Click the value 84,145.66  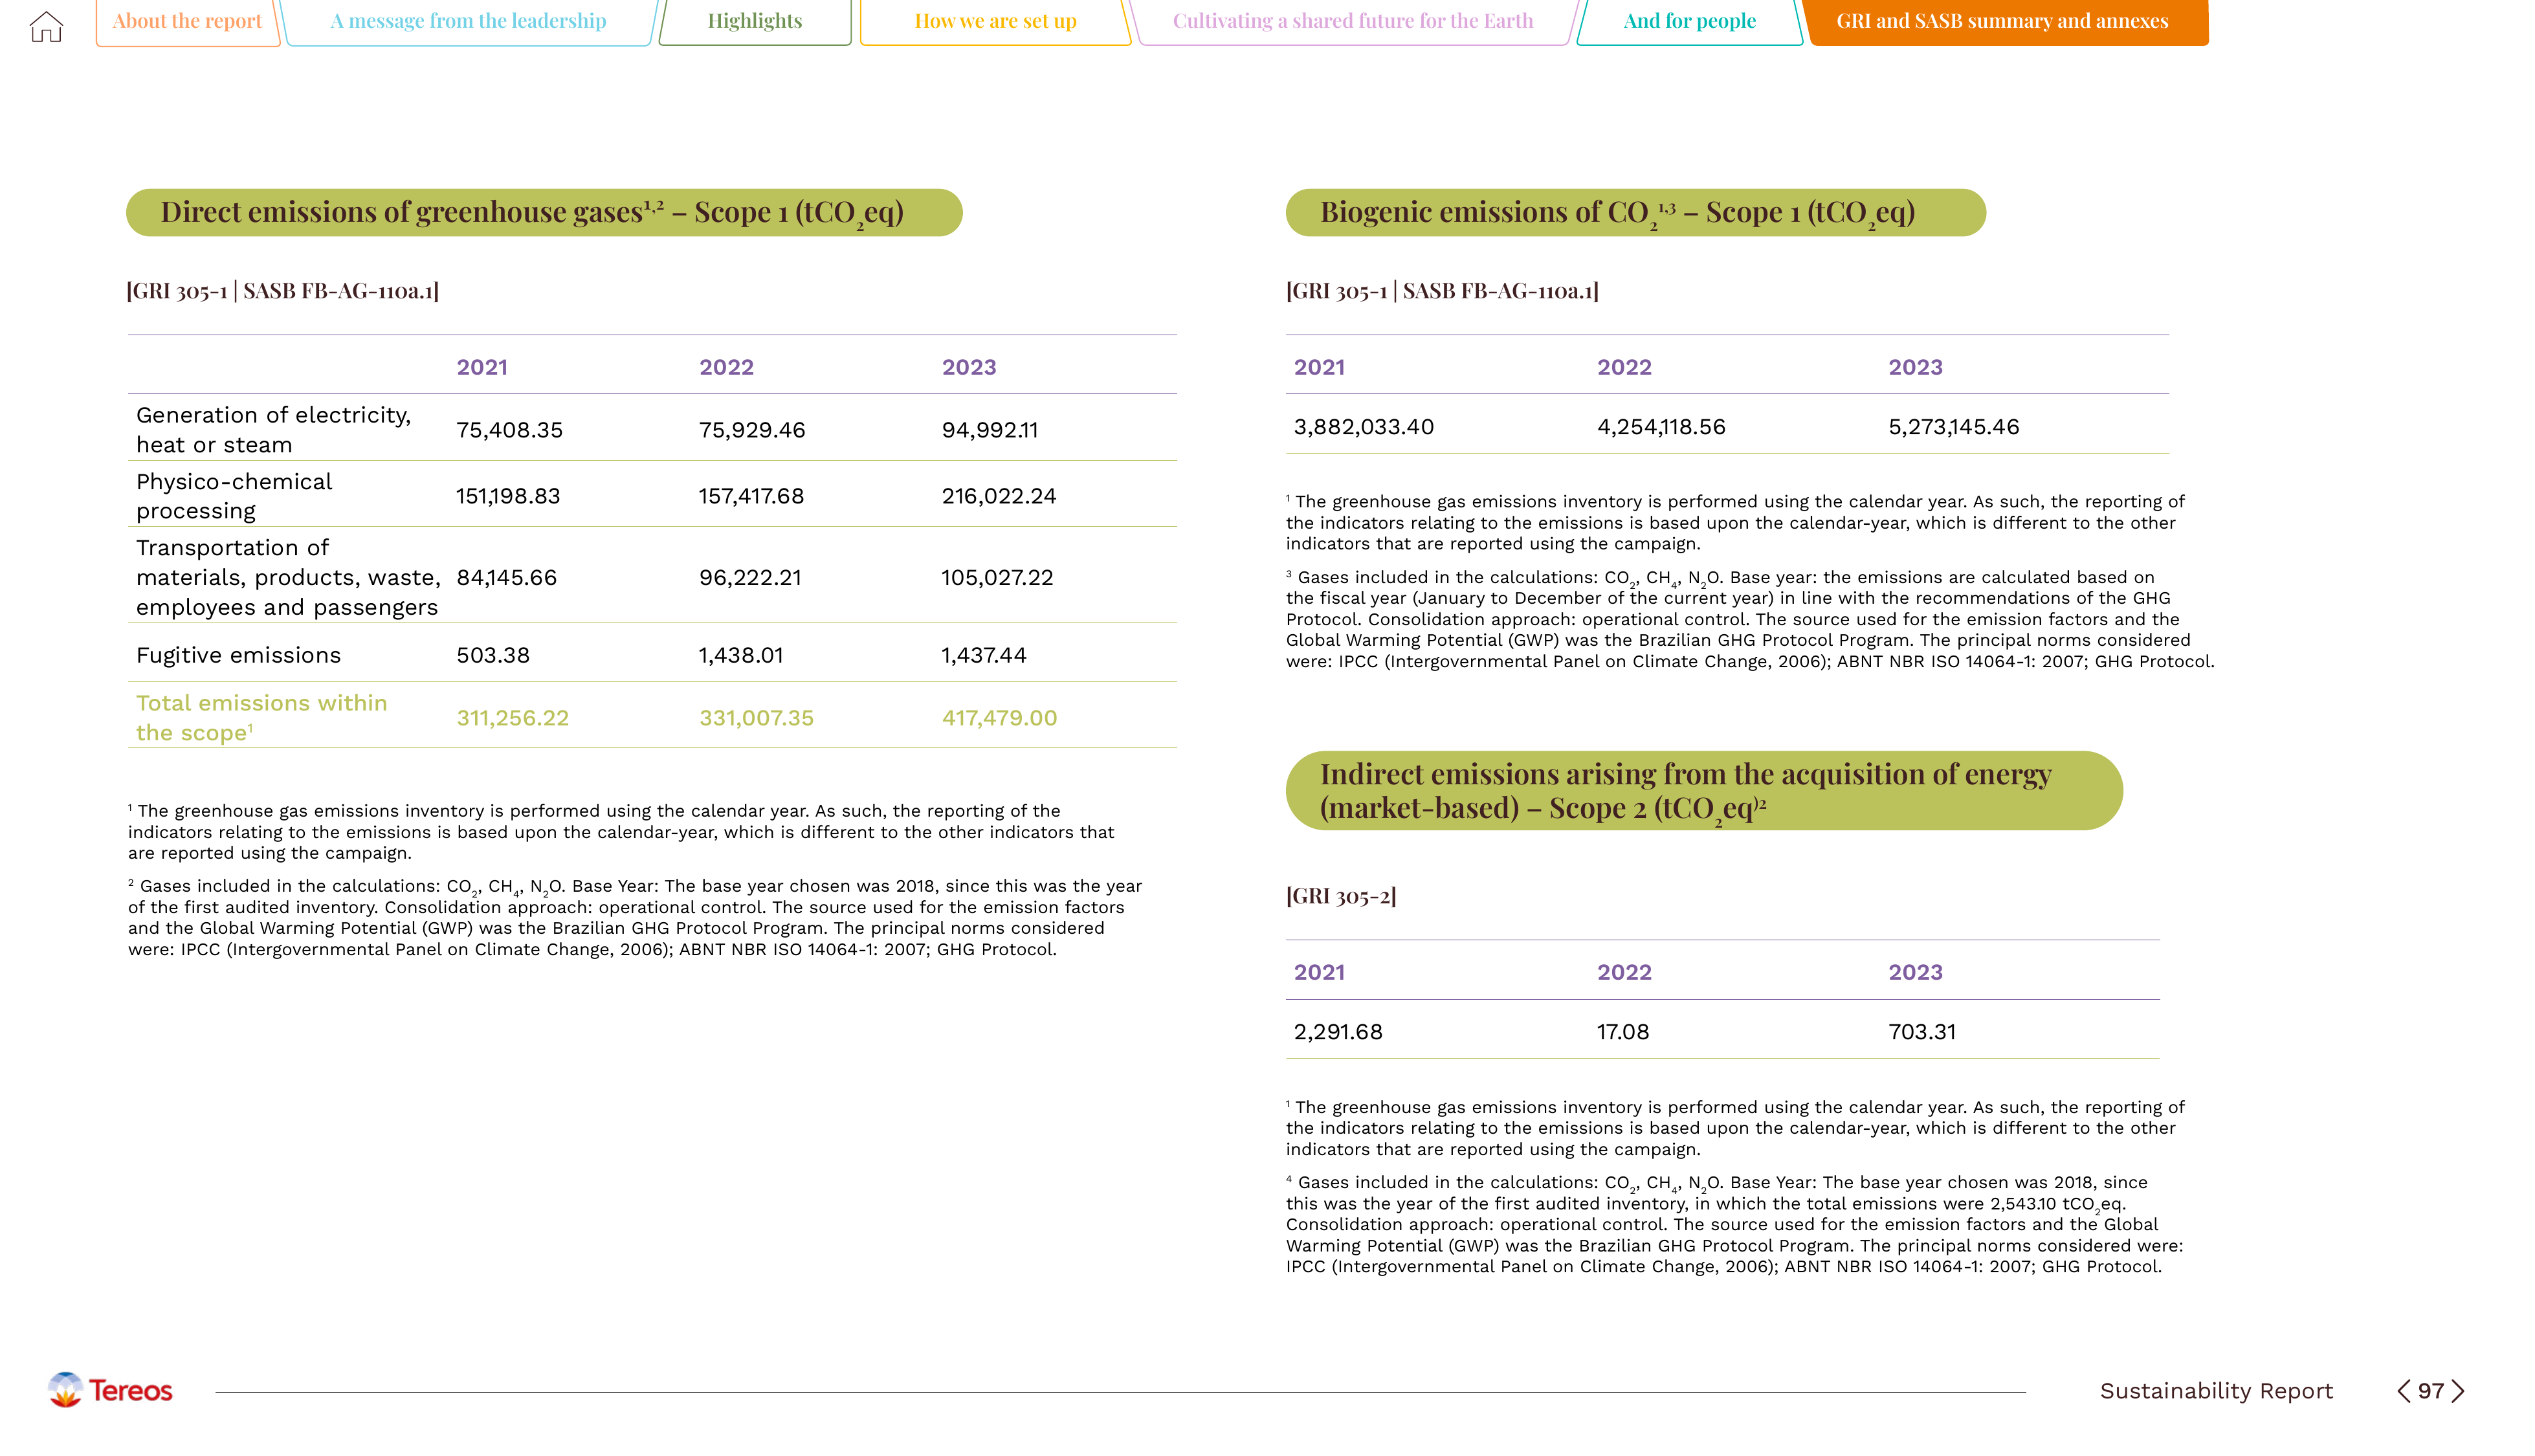(507, 578)
